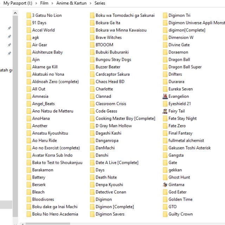Click the Air Gear folder icon
This screenshot has height=225, width=225.
tap(29, 45)
